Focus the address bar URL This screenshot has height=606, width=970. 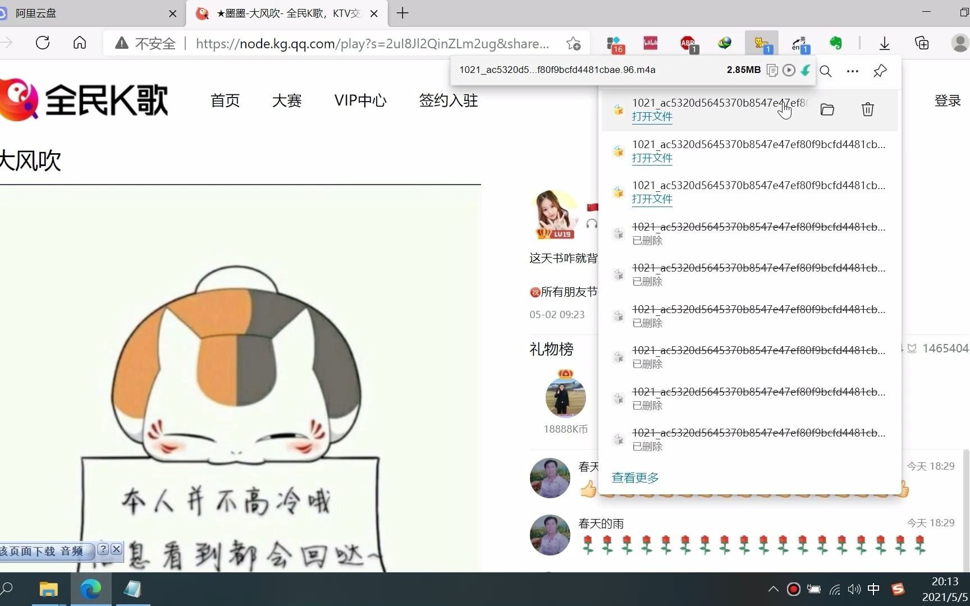372,43
